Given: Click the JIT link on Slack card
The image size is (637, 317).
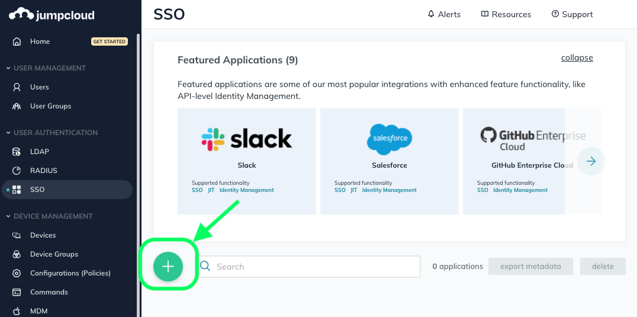Looking at the screenshot, I should [x=211, y=190].
